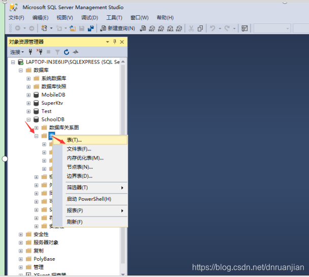This screenshot has height=277, width=309.
Task: Open the 筛选器(T) submenu
Action: tap(90, 188)
